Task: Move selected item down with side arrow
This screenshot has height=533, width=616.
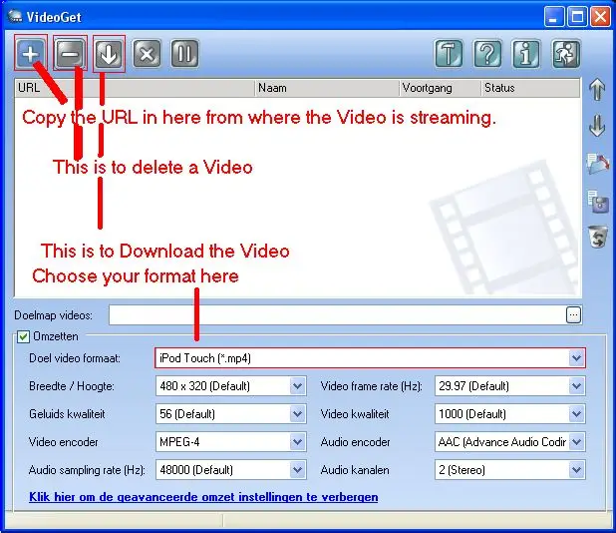Action: click(597, 126)
